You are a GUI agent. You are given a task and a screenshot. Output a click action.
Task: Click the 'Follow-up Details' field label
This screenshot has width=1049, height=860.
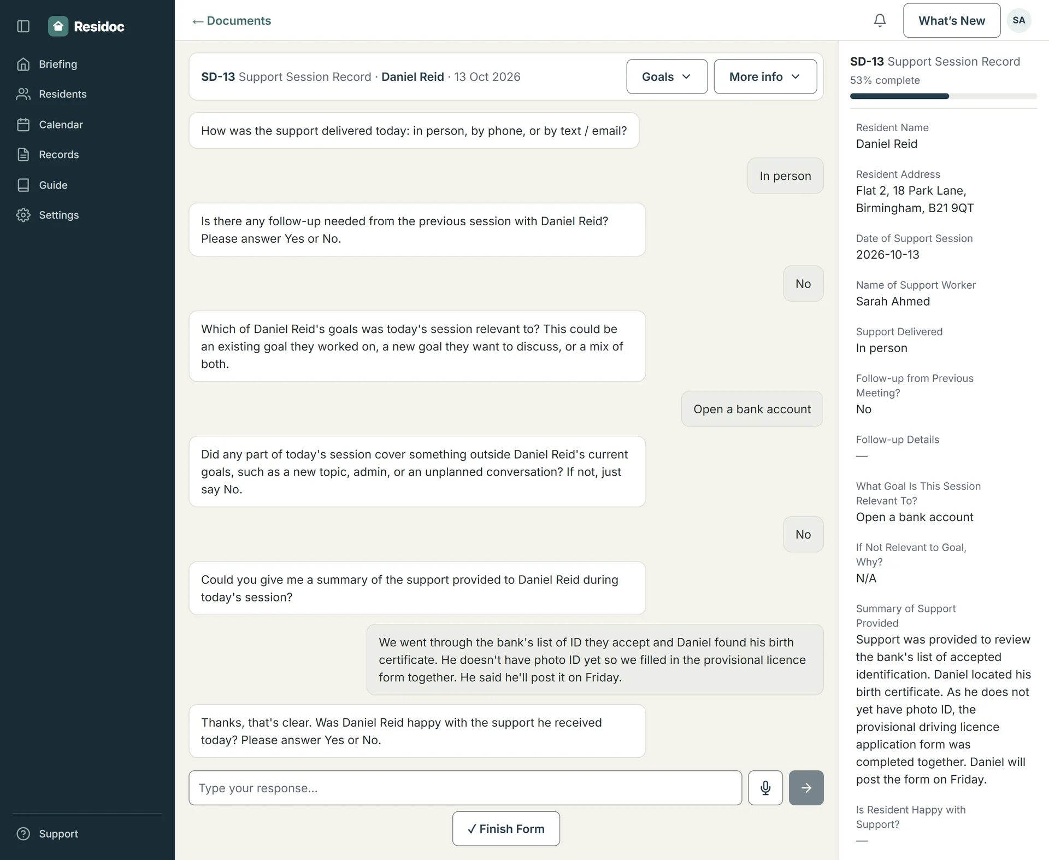pyautogui.click(x=898, y=440)
